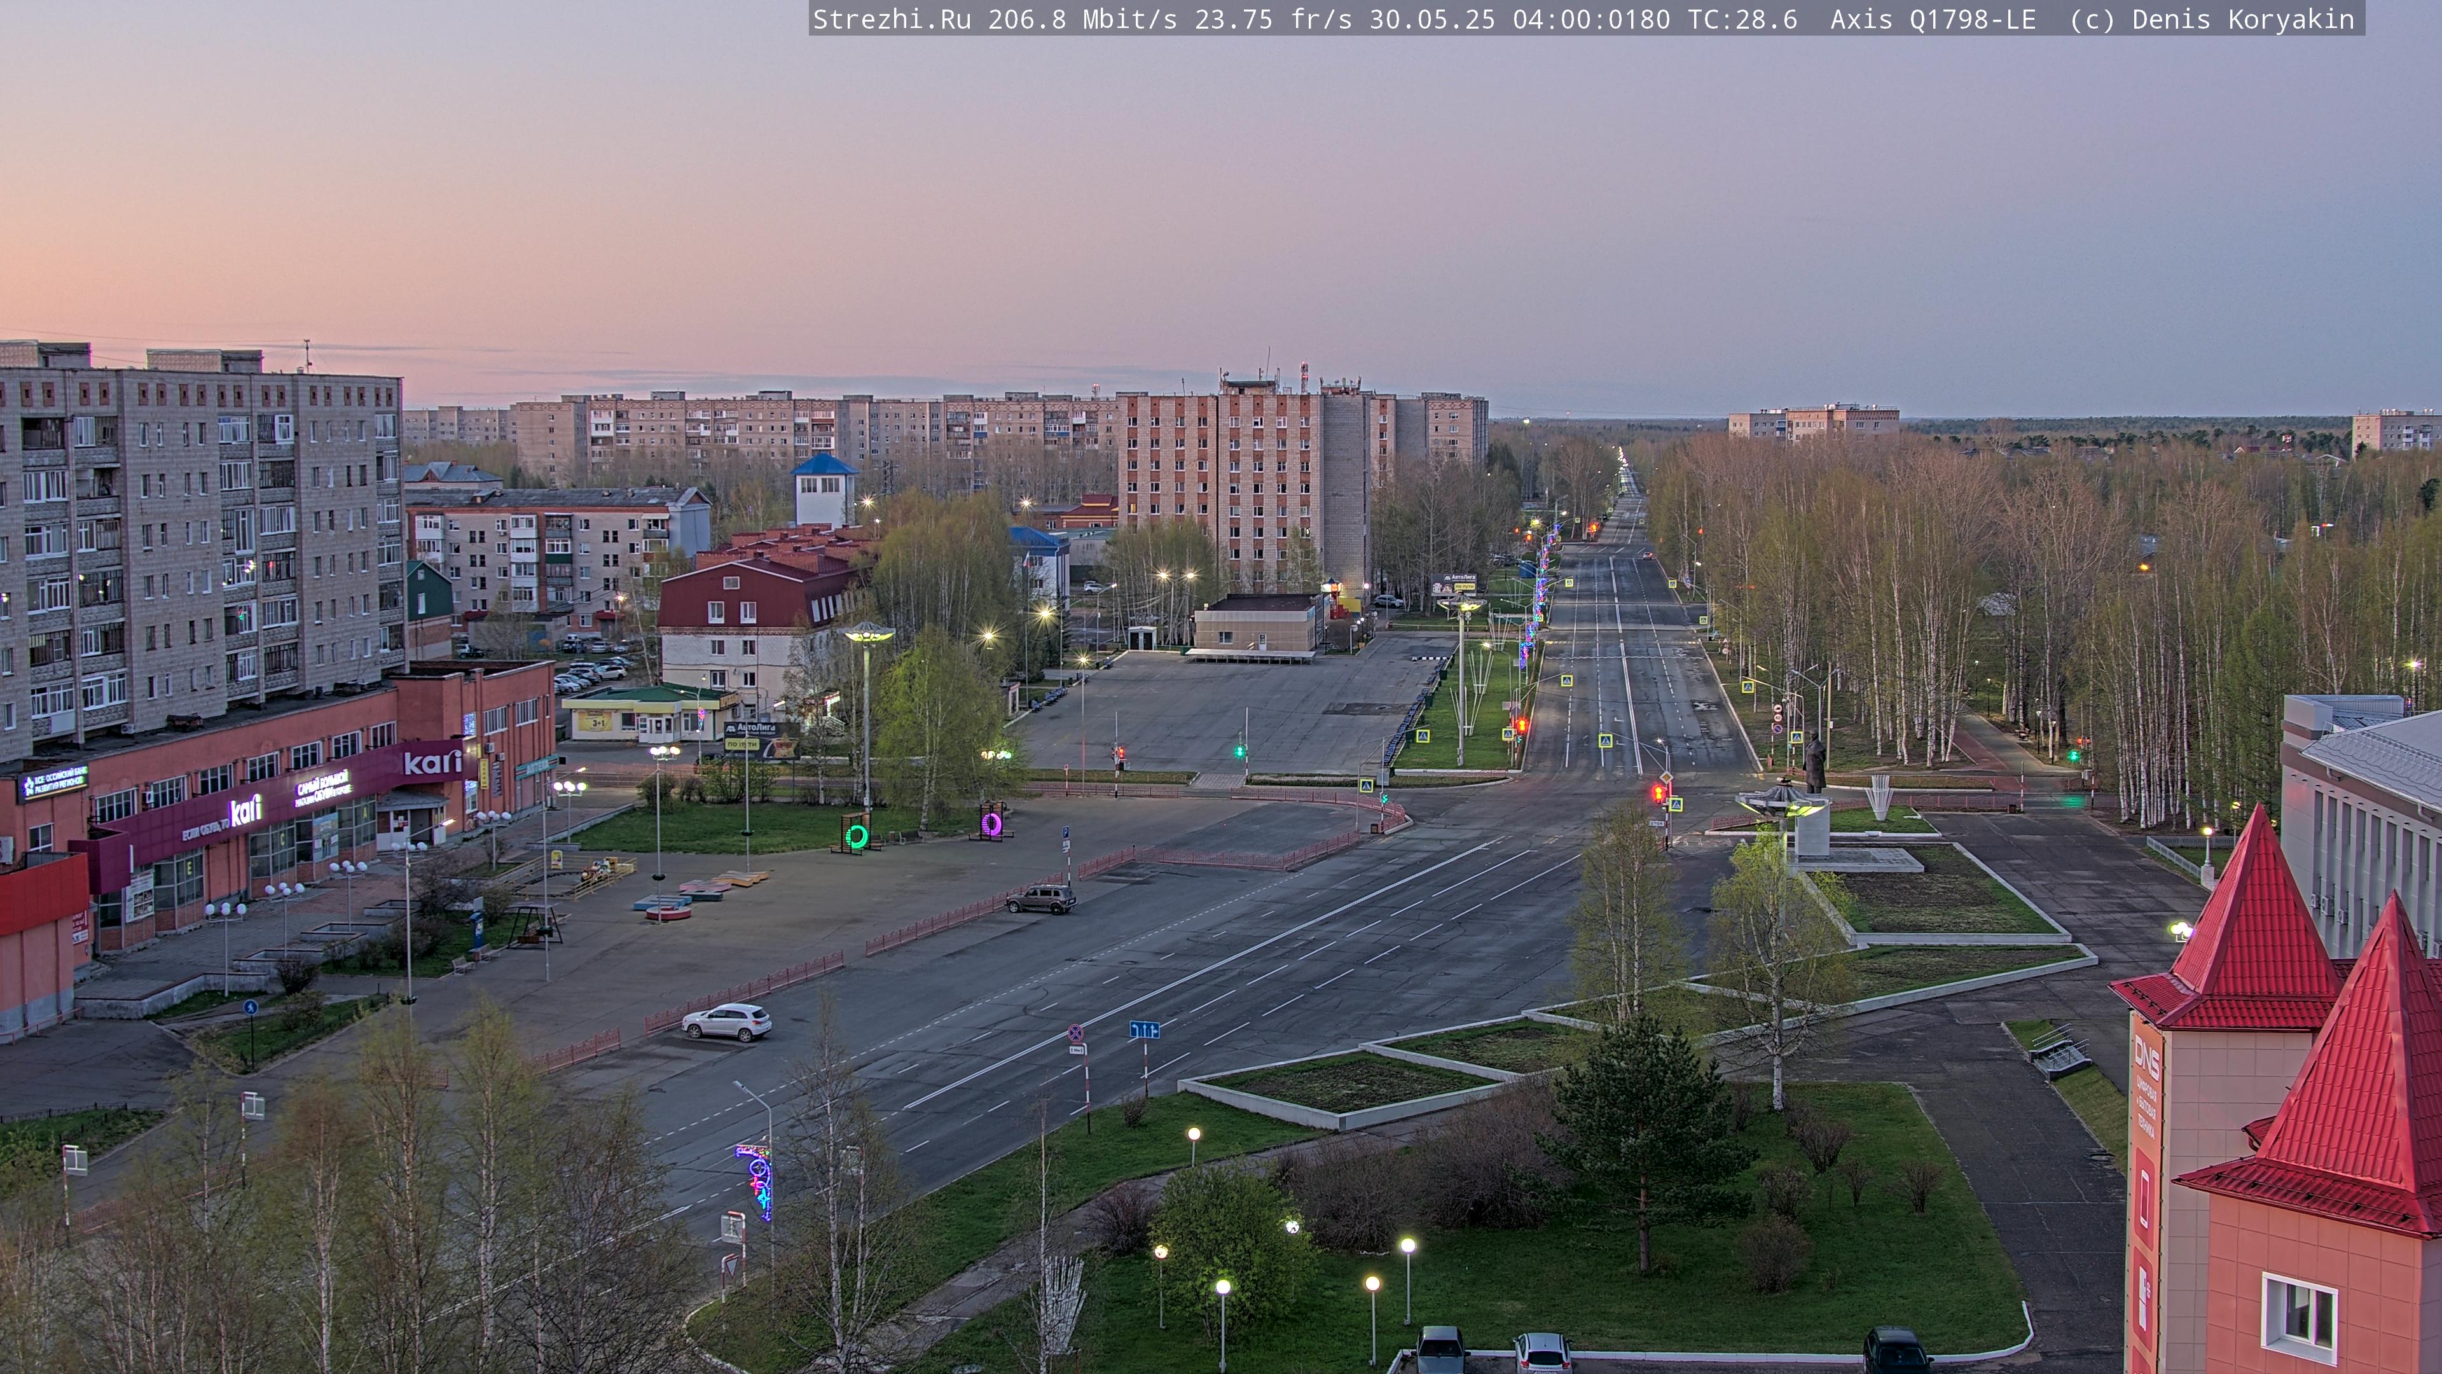
Task: Select the "TC:28.6" temperature reading
Action: coord(1742,20)
